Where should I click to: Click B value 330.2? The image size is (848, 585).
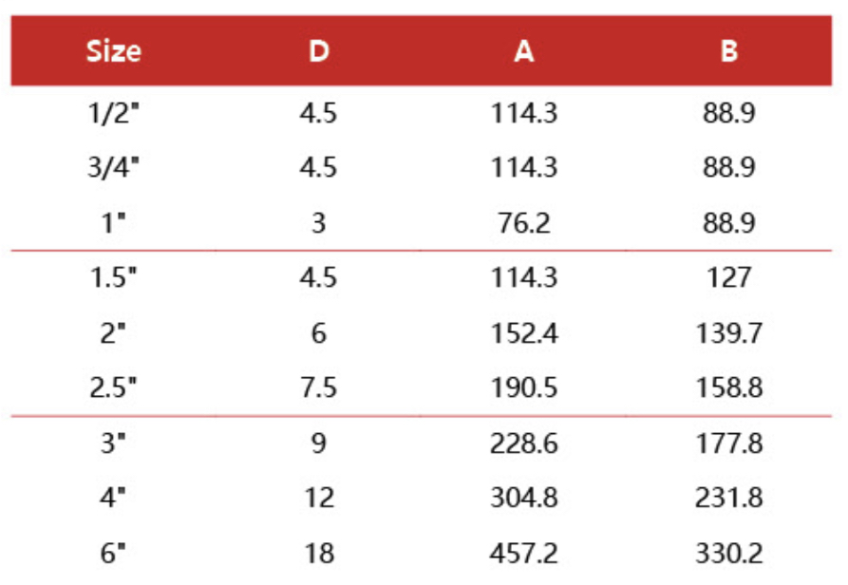point(729,554)
